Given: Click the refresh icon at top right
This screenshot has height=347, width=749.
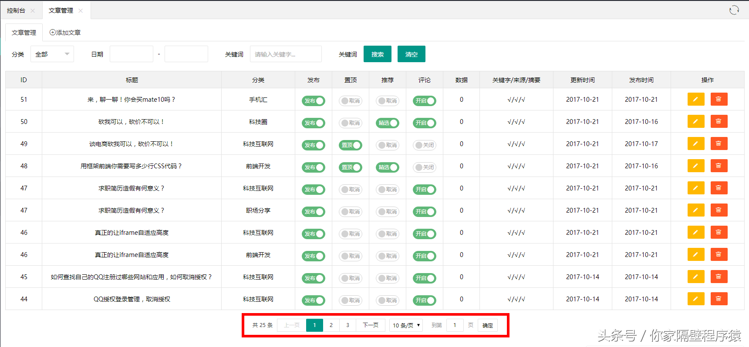Looking at the screenshot, I should [734, 10].
